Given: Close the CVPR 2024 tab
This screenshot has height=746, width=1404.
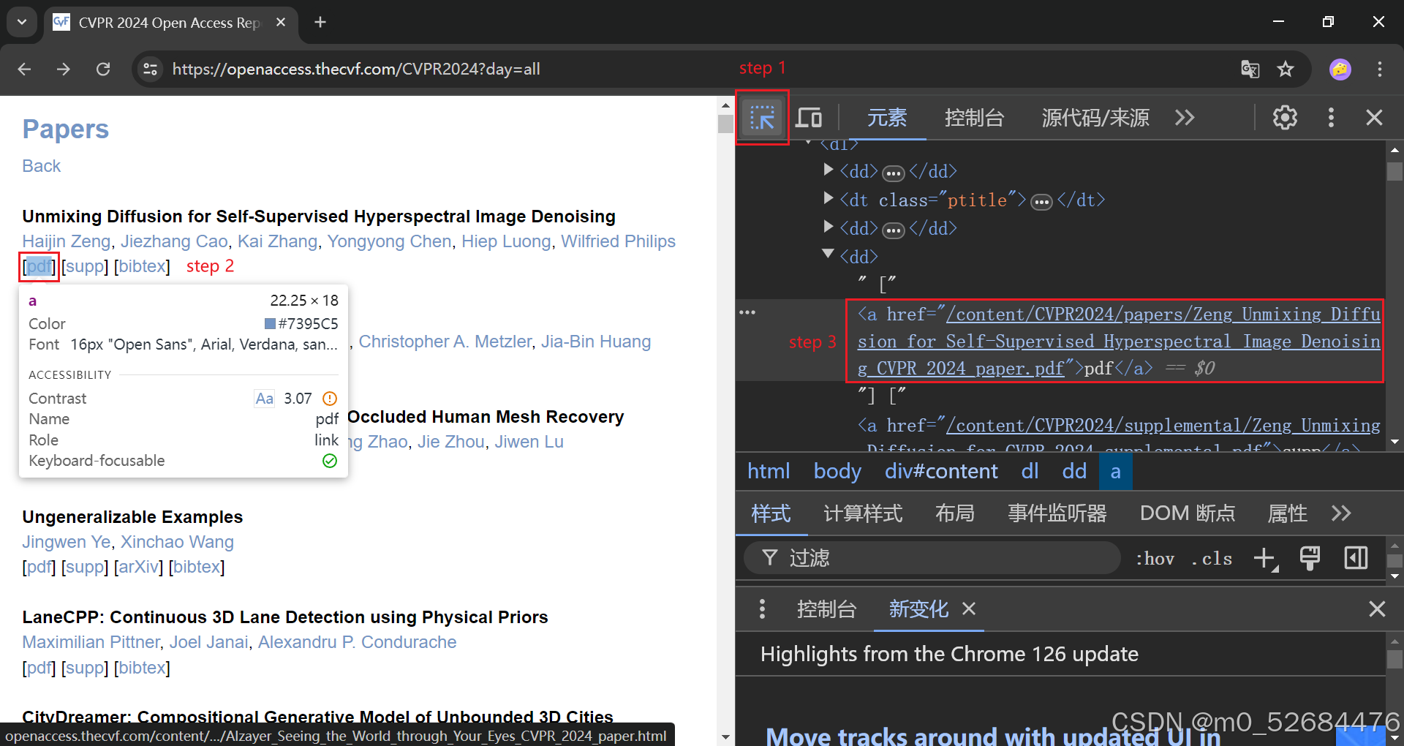Looking at the screenshot, I should coord(281,22).
